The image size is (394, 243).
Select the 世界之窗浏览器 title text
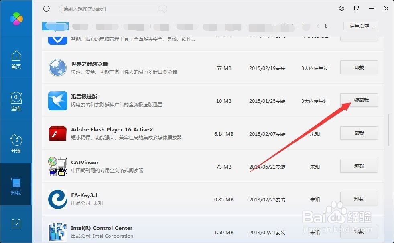(x=89, y=64)
